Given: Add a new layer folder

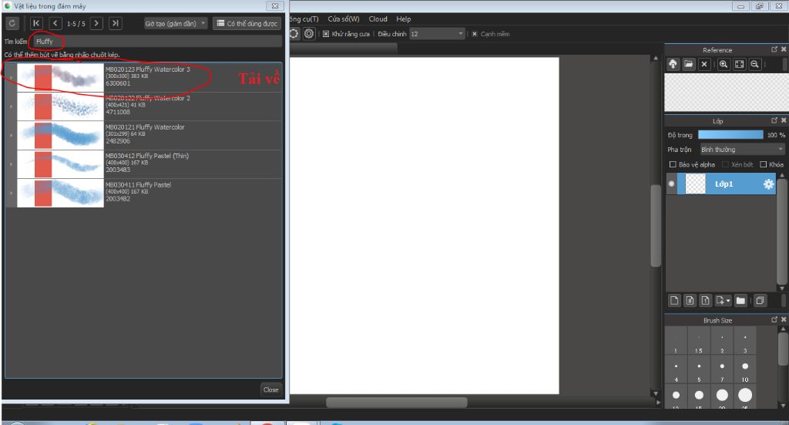Looking at the screenshot, I should (740, 301).
